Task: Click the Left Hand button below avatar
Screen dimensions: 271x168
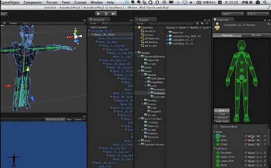Action: pos(222,118)
